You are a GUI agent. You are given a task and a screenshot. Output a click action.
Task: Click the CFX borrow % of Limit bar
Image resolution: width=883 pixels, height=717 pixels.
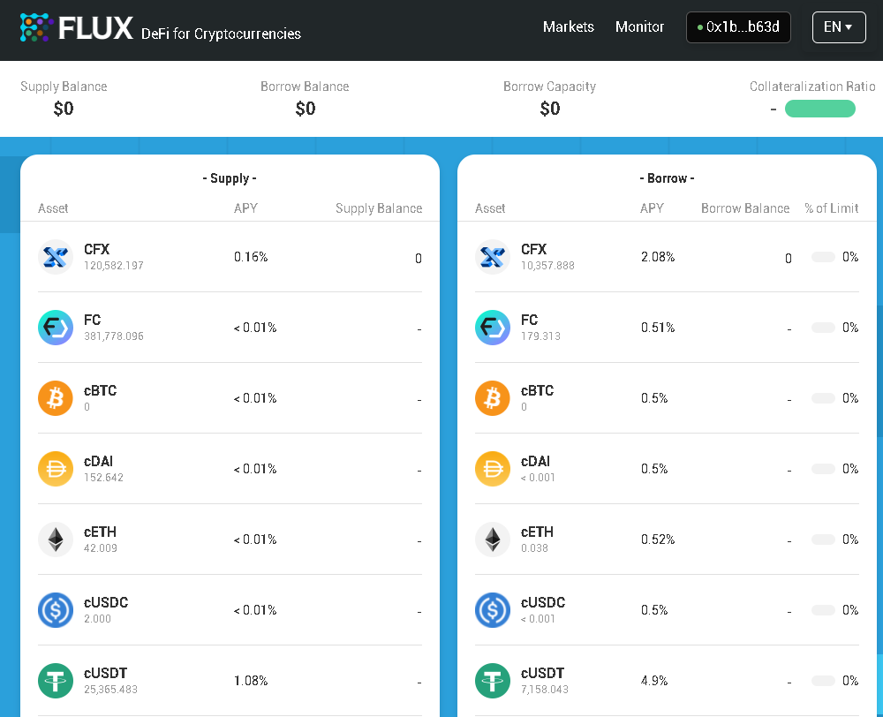click(x=823, y=257)
